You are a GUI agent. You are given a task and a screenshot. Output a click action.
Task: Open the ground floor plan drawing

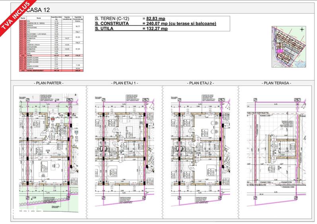tap(49, 153)
